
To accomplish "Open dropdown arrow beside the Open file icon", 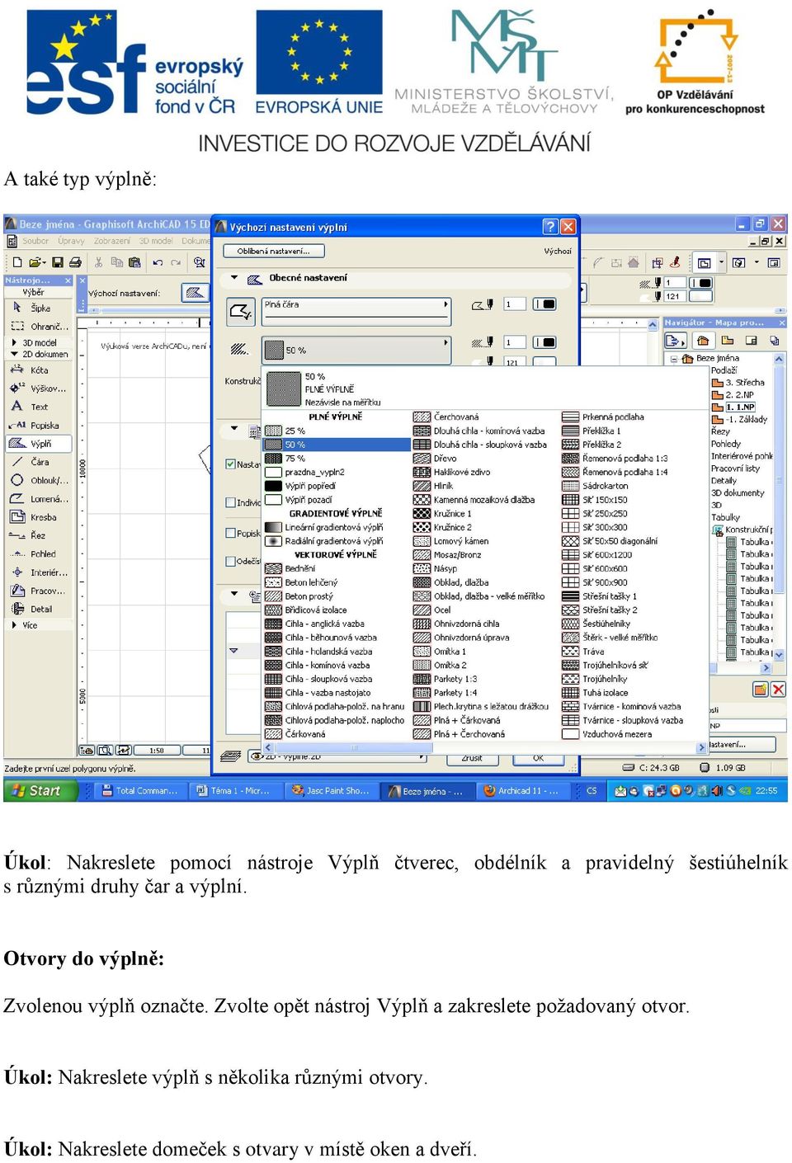I will 44,262.
